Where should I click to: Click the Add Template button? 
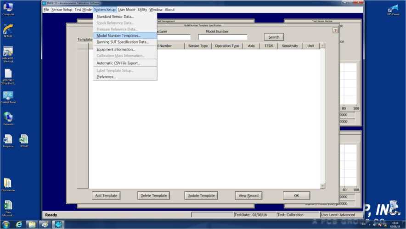(x=106, y=195)
